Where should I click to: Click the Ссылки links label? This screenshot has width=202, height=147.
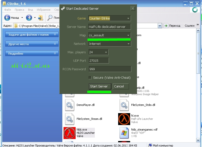coord(189,26)
